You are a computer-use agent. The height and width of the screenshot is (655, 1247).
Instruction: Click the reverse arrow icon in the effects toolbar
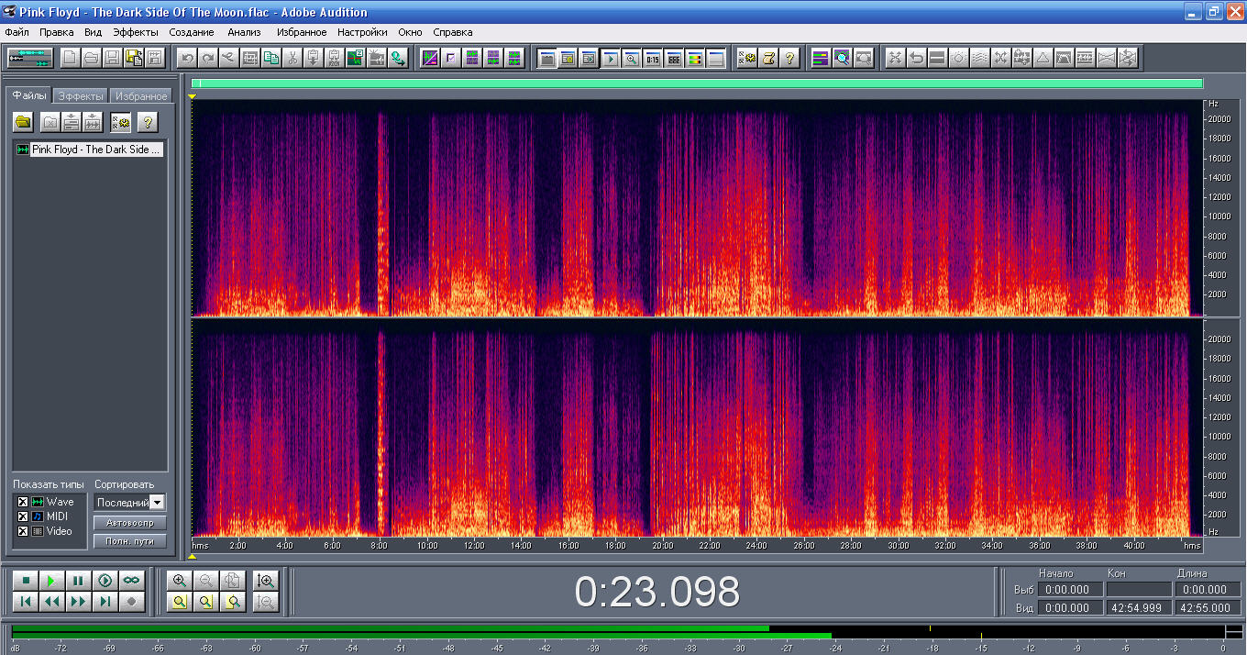point(916,58)
